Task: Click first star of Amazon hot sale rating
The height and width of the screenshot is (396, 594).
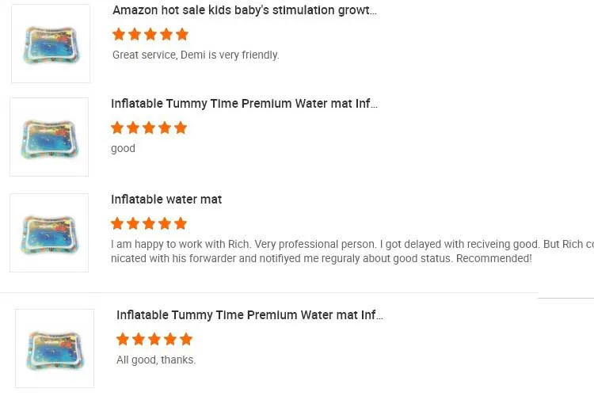Action: (119, 34)
